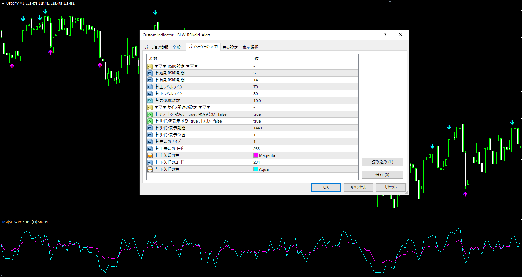Select the double-type icon next to 最低乖離数
The width and height of the screenshot is (522, 277).
(150, 101)
